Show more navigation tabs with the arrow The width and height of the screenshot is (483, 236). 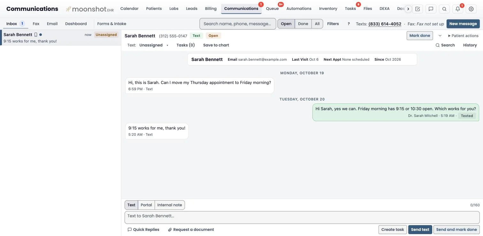408,9
